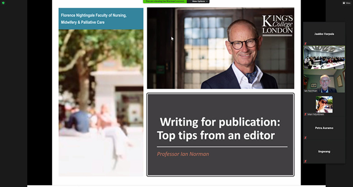The height and width of the screenshot is (187, 353).
Task: Select the lingwang participant tile
Action: 324,151
